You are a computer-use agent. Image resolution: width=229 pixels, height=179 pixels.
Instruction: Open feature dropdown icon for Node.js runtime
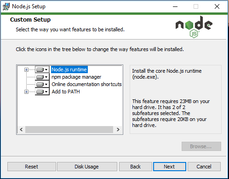click(42, 69)
